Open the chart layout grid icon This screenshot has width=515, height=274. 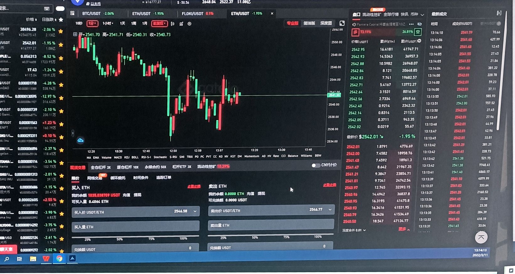[72, 13]
